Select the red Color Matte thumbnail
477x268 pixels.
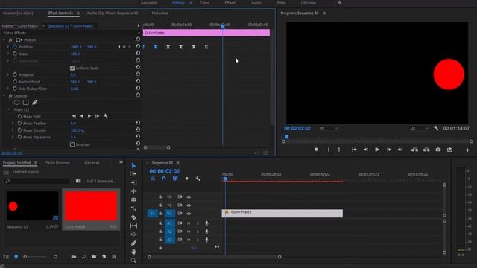point(91,206)
